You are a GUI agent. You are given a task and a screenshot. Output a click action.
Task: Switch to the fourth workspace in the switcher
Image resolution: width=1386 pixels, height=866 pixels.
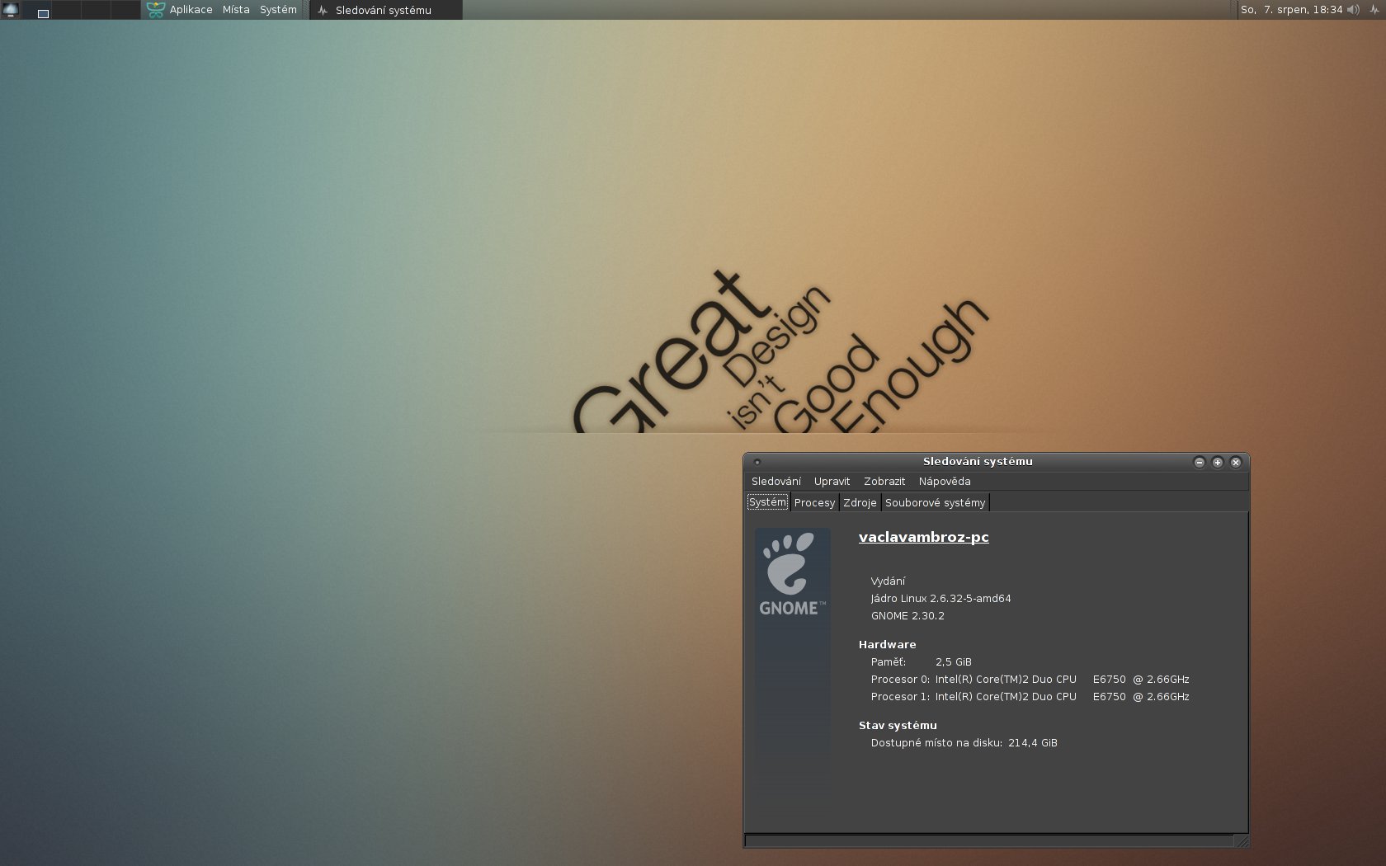[125, 10]
